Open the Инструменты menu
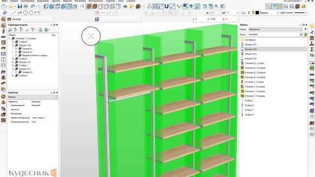 pos(95,1)
